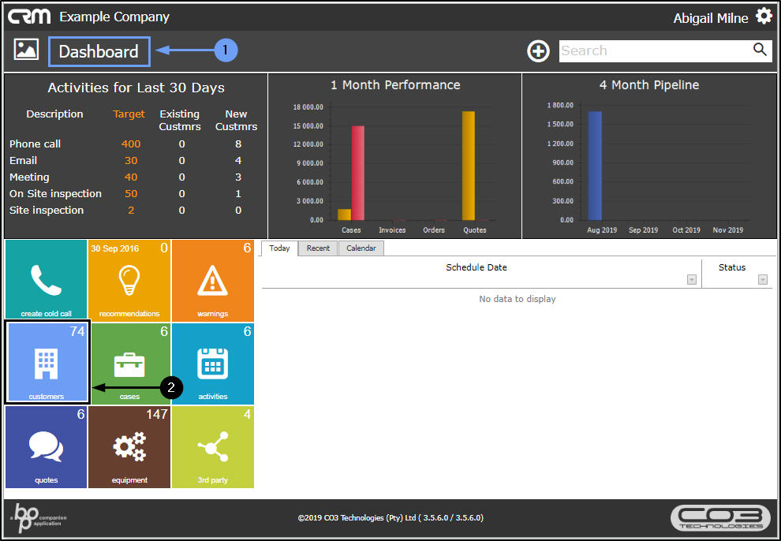Screen dimensions: 781x541
Task: Click the search magnifier icon
Action: tap(759, 50)
